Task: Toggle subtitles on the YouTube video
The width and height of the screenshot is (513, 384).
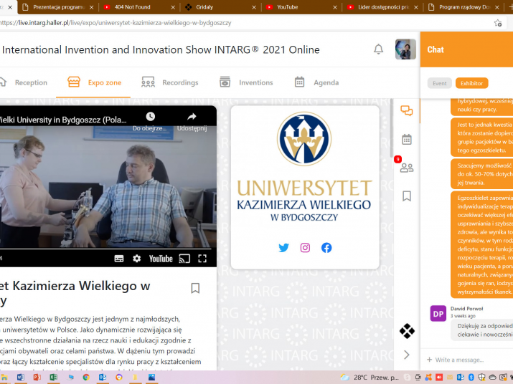Action: (119, 259)
